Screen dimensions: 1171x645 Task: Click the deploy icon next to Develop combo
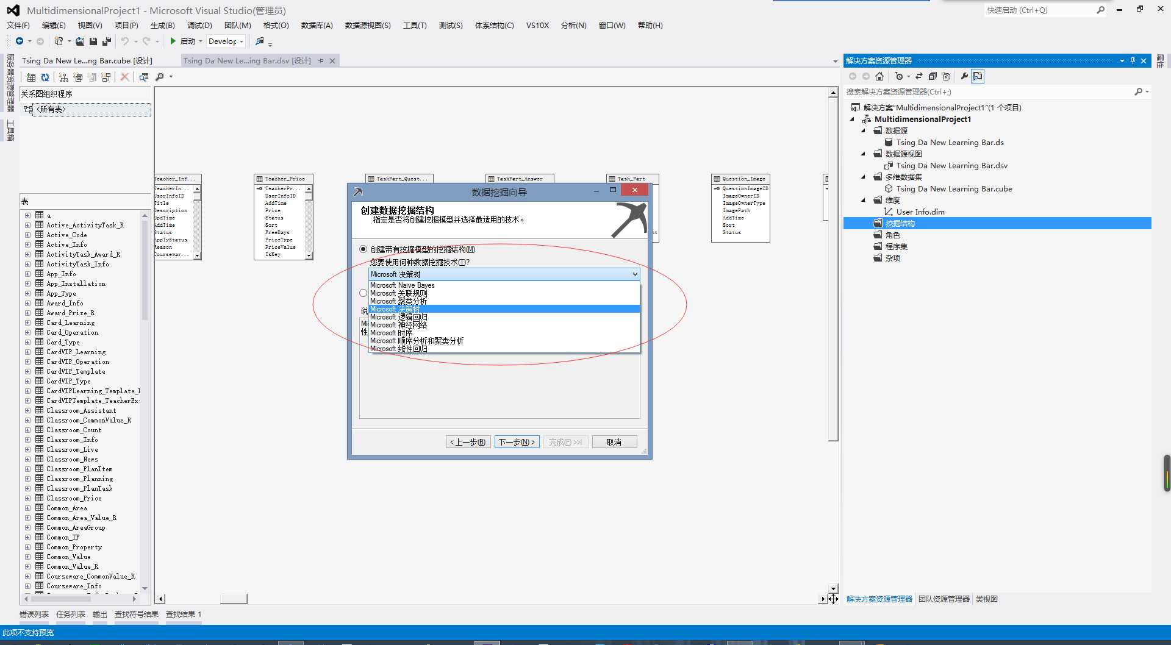(x=260, y=41)
